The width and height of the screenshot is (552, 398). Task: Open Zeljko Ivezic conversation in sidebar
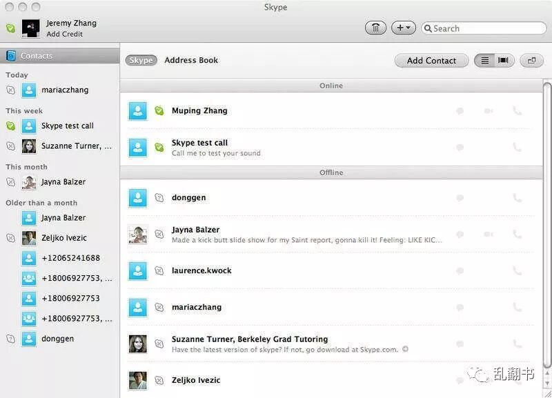pos(59,238)
